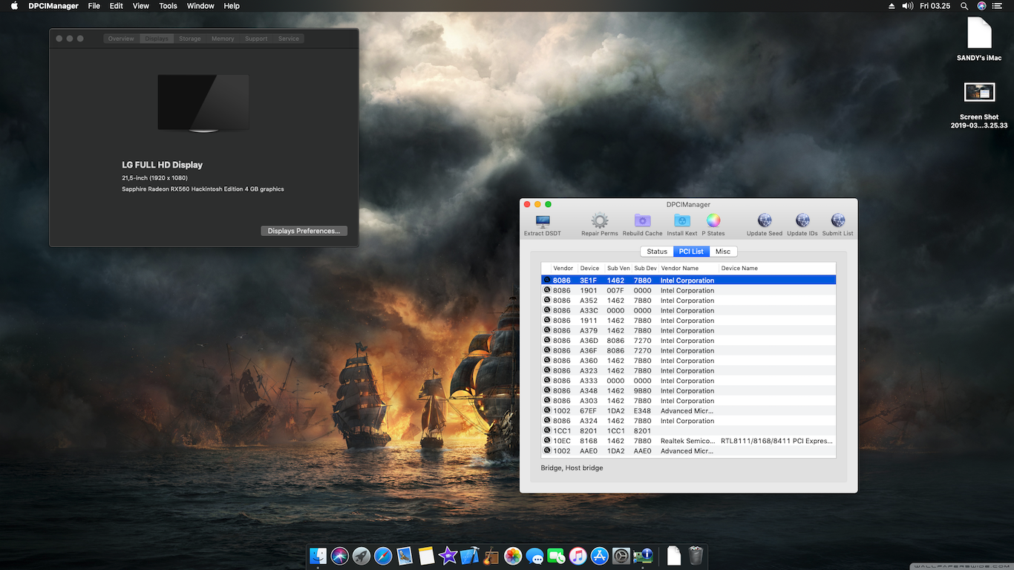This screenshot has width=1014, height=570.
Task: Click the volume icon in menu bar
Action: point(907,6)
